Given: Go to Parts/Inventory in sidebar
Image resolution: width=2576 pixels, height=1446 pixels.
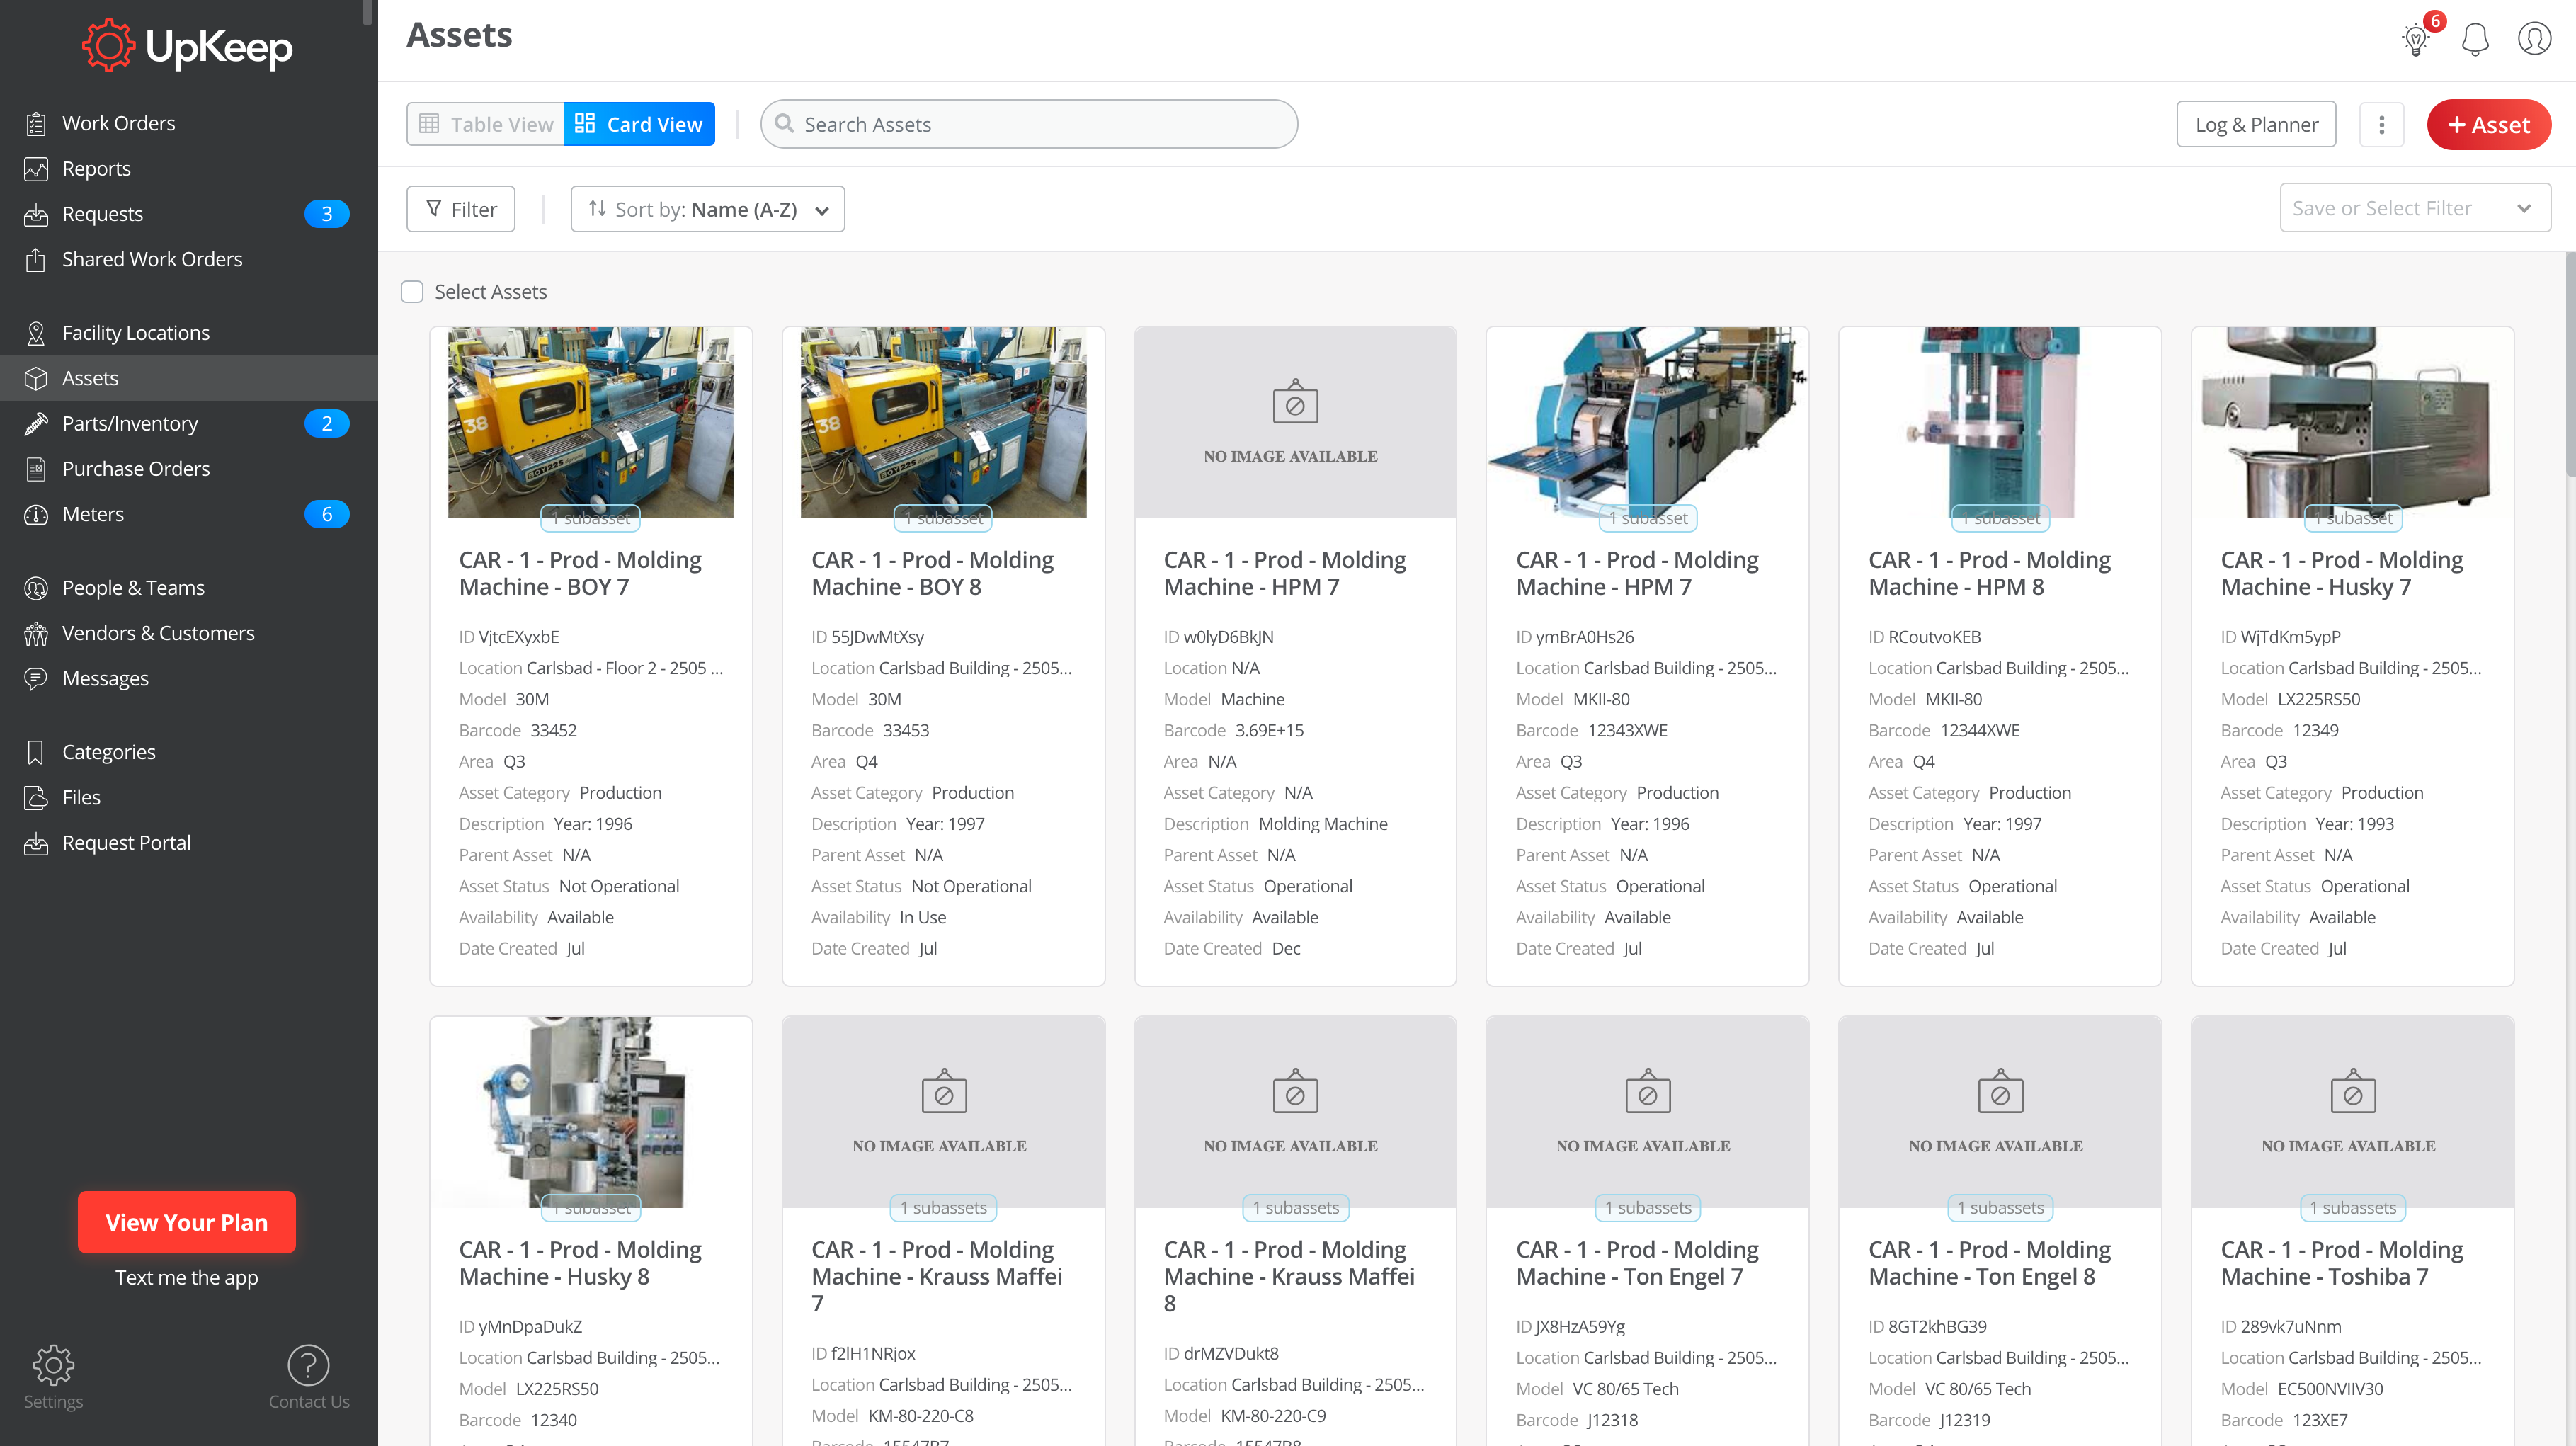Looking at the screenshot, I should click(x=130, y=424).
